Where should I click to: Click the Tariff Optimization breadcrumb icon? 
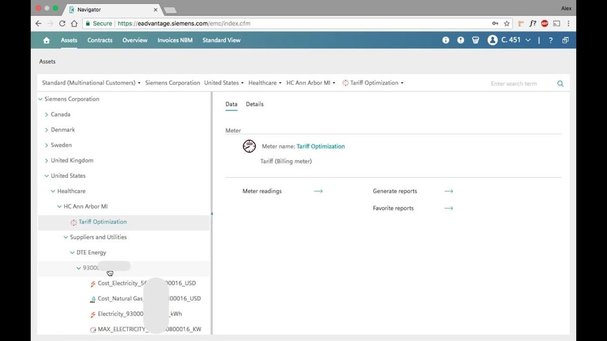(345, 83)
